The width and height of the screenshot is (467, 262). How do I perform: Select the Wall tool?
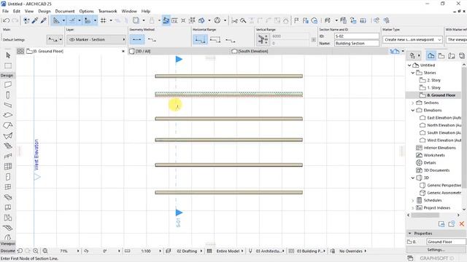[x=8, y=84]
